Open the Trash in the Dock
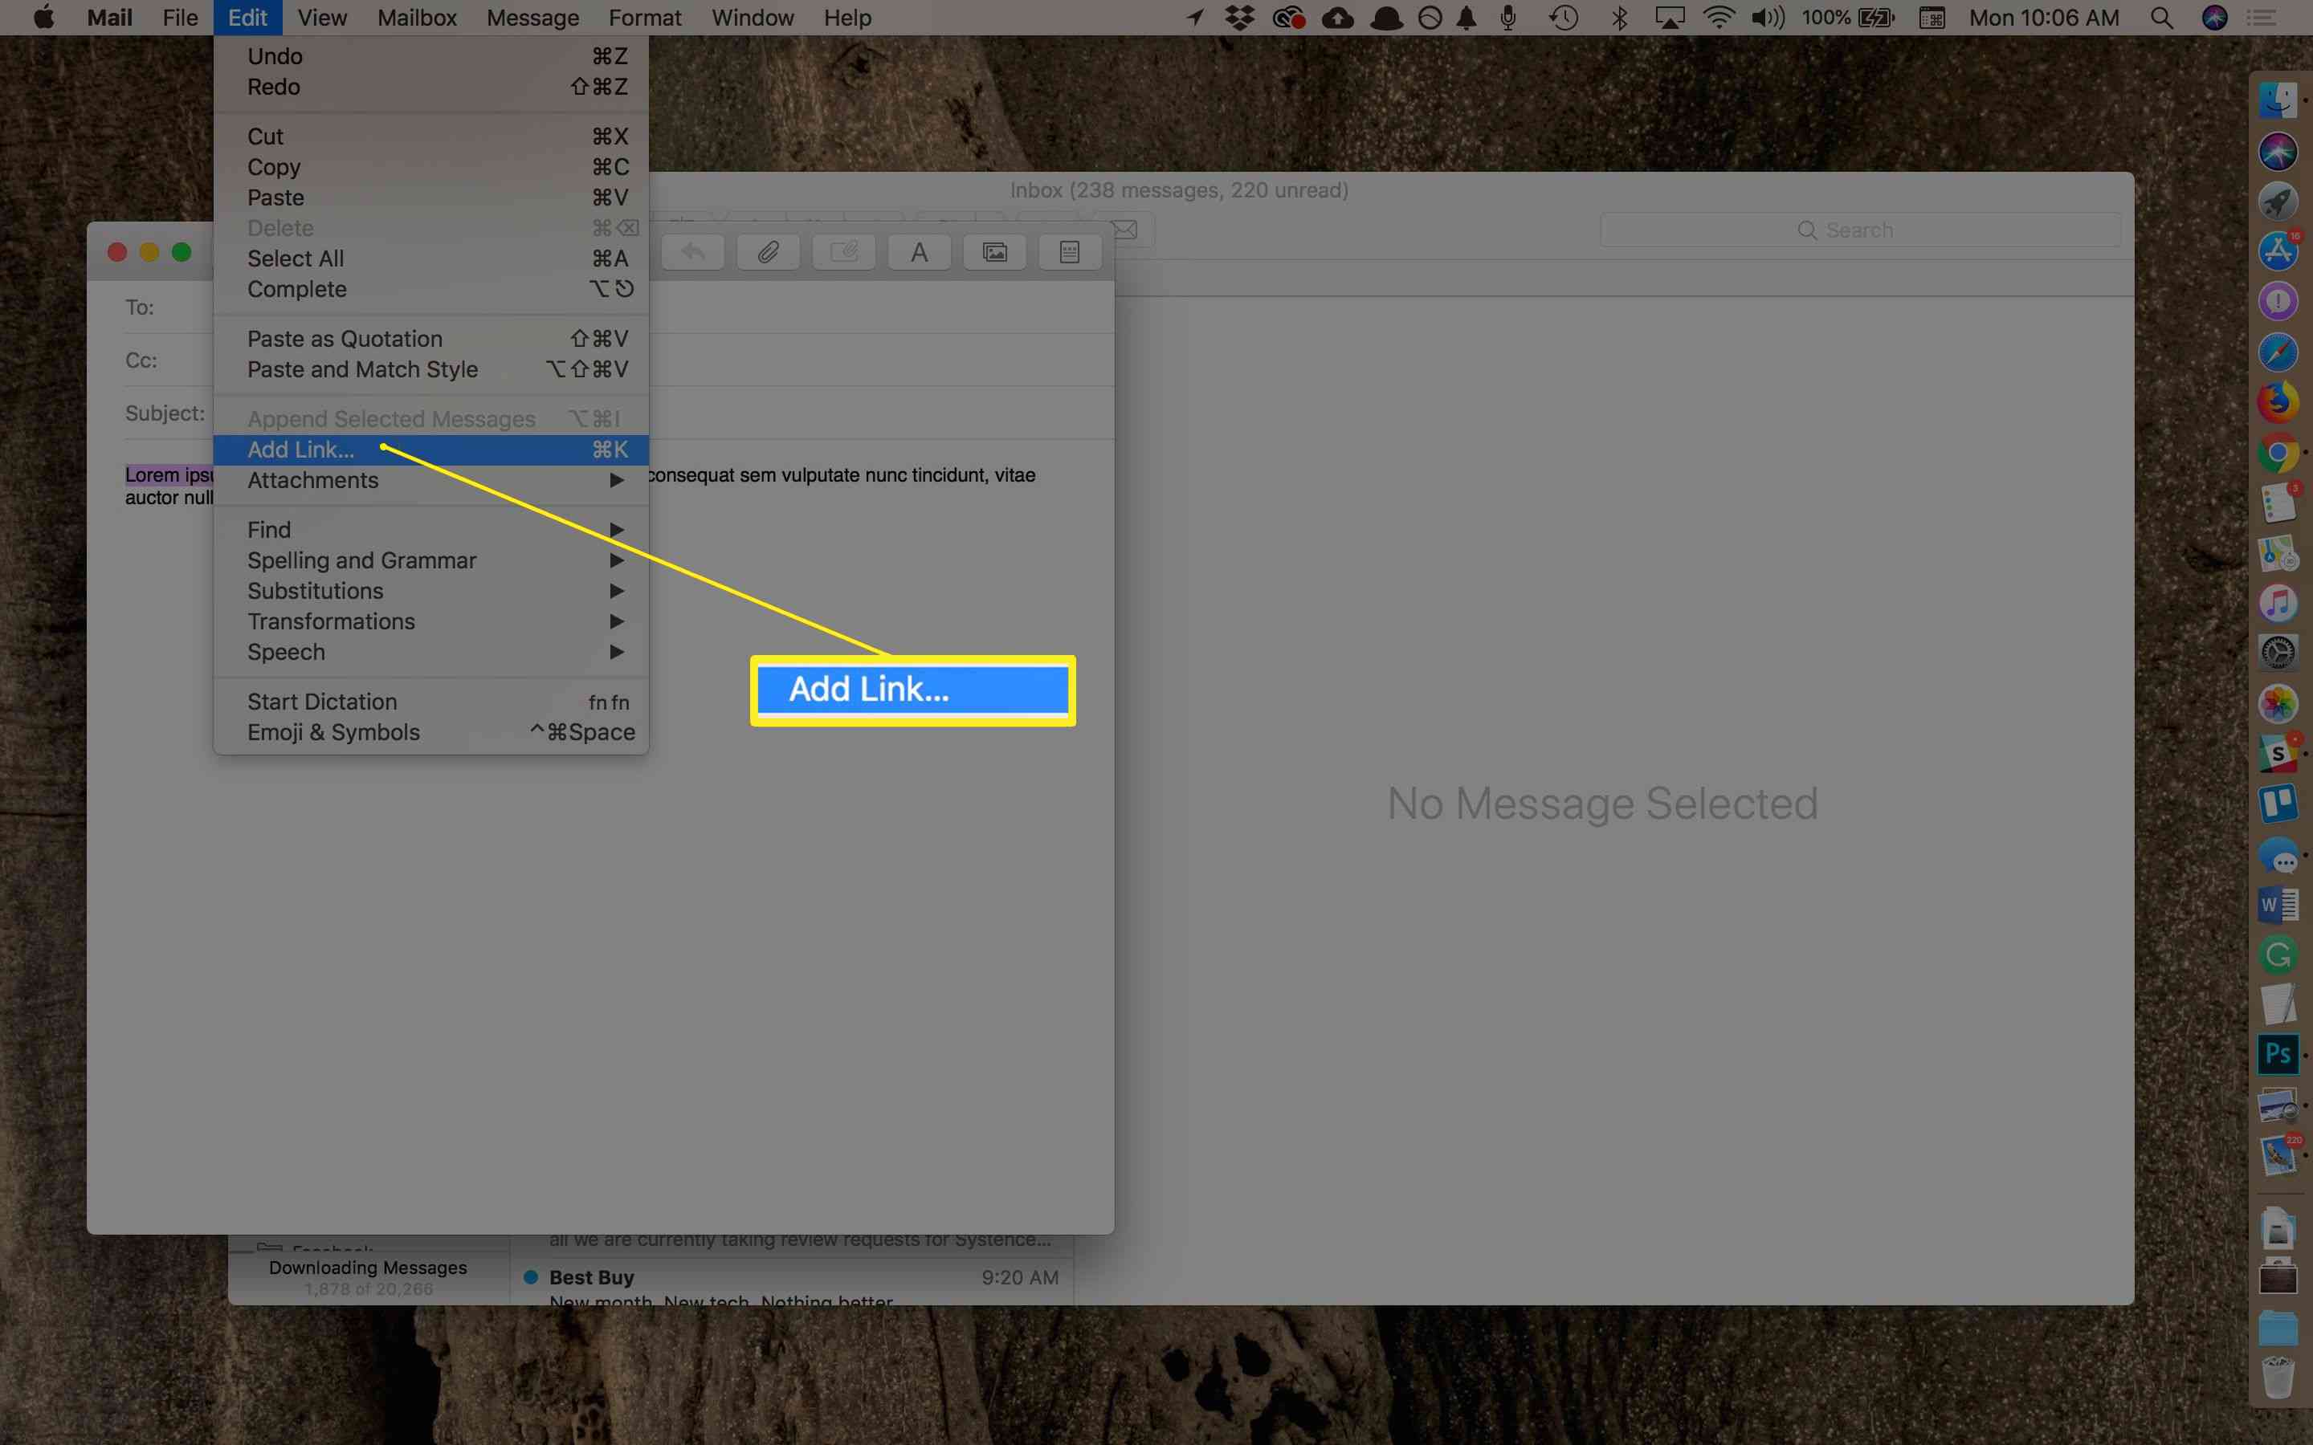Screen dimensions: 2313x1445 2278,1378
